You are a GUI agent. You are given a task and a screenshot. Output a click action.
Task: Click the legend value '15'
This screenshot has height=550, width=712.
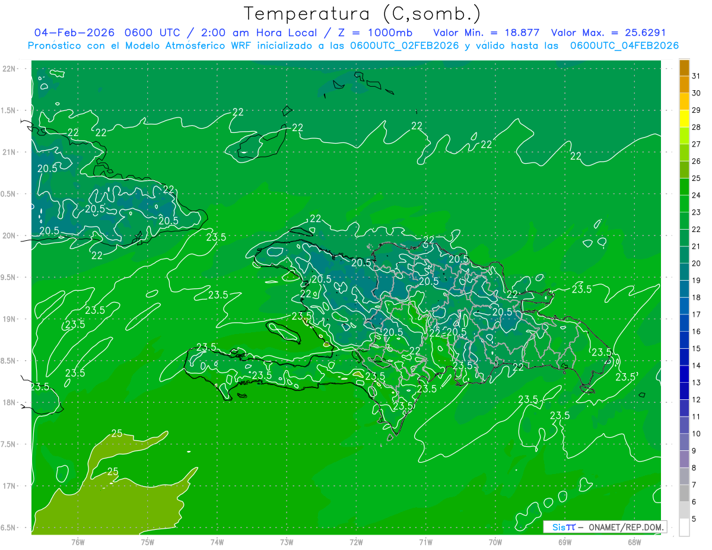point(697,348)
